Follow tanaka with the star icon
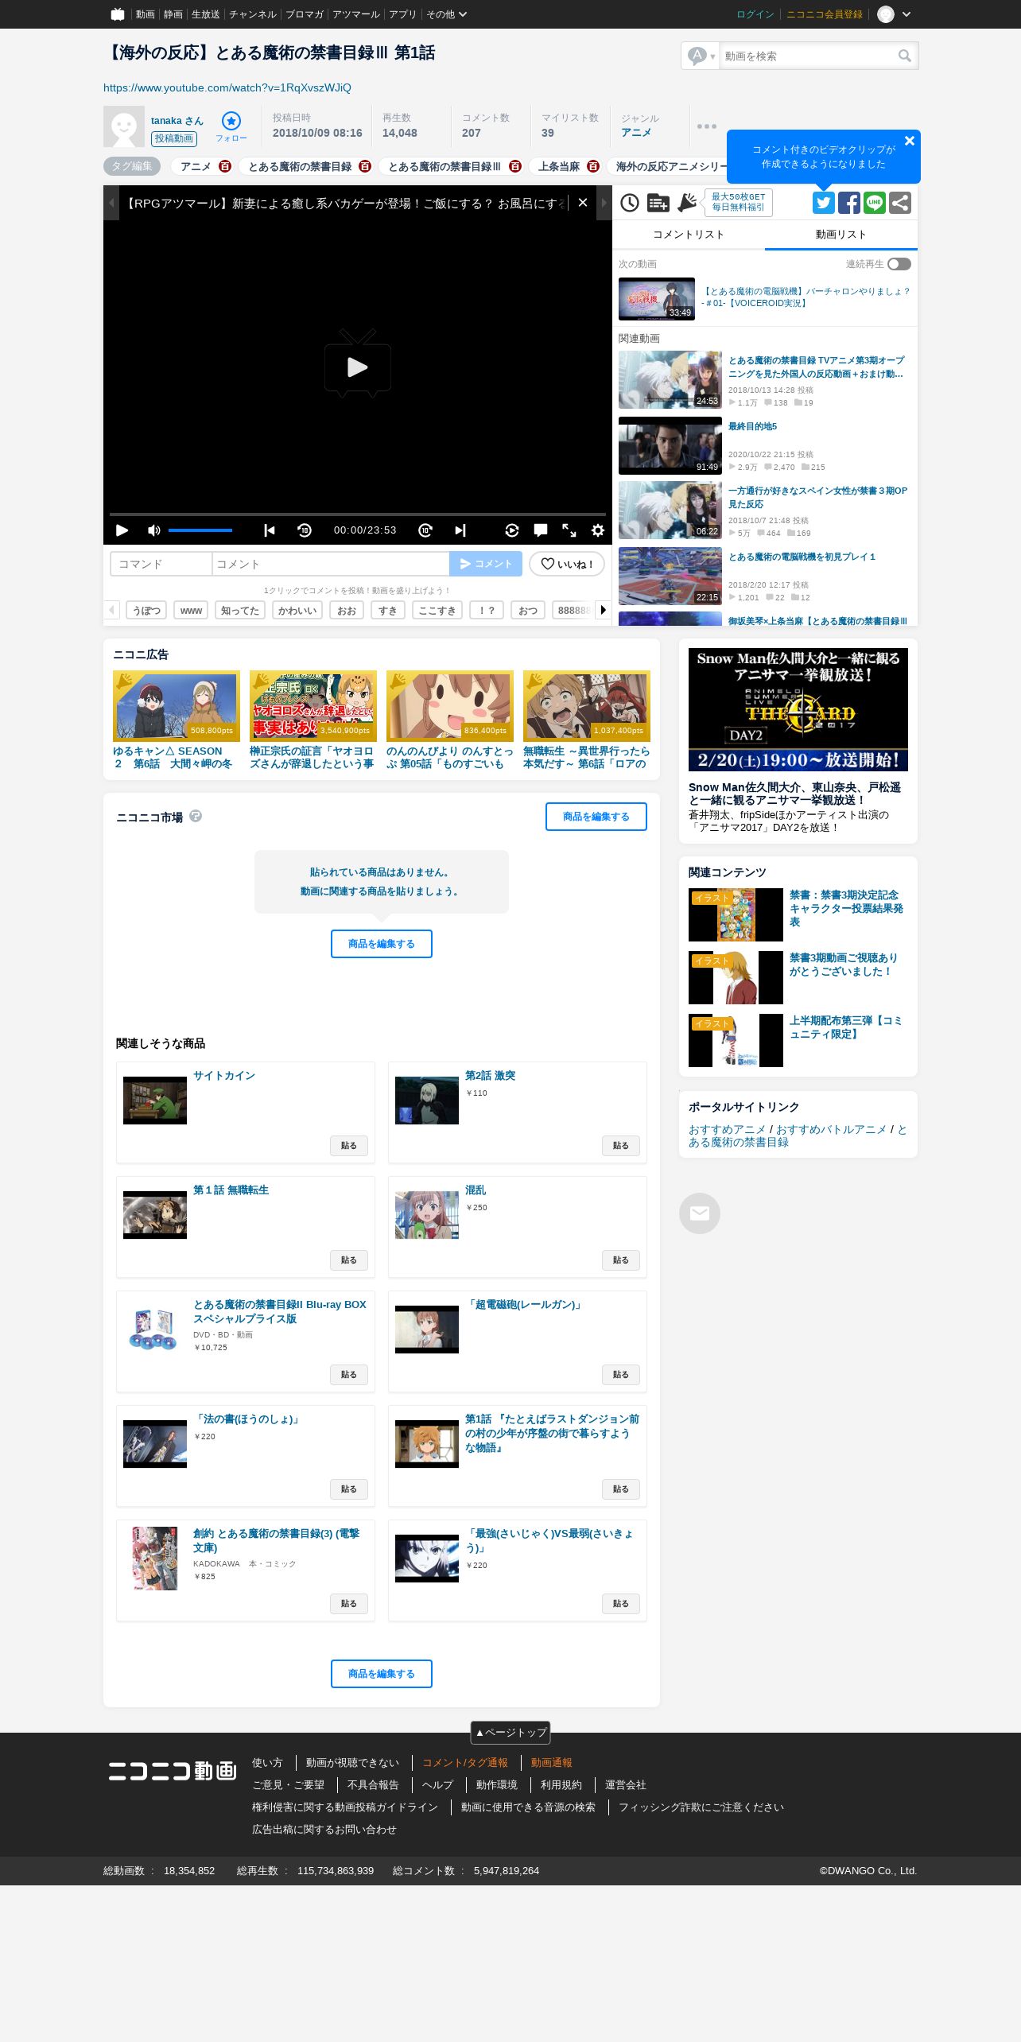 point(231,121)
